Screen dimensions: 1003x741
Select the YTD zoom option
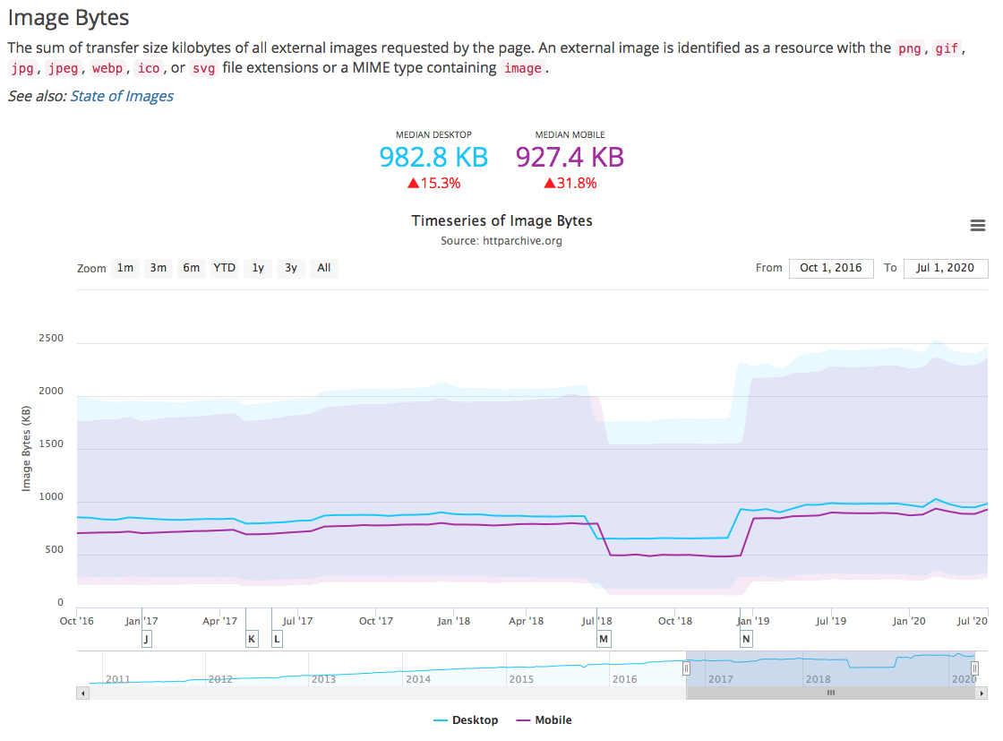point(225,268)
